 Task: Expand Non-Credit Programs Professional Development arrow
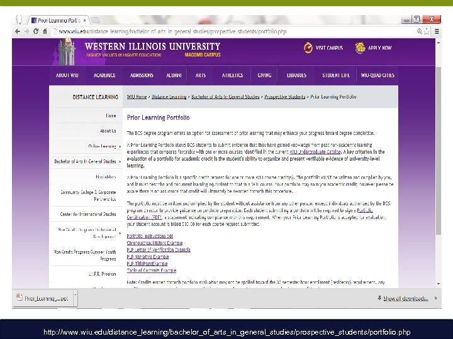point(120,233)
